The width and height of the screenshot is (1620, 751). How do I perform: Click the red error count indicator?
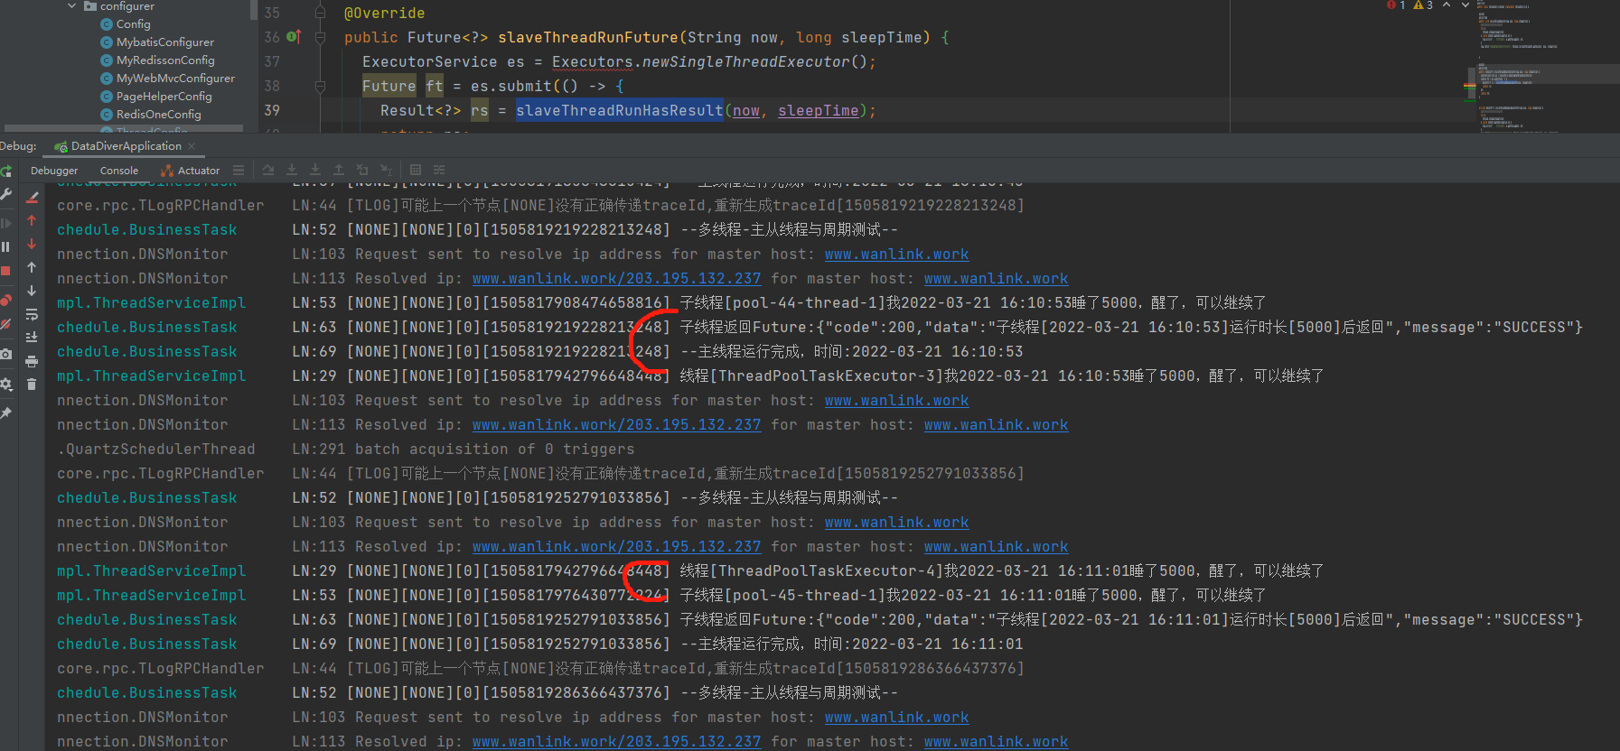[x=1396, y=5]
